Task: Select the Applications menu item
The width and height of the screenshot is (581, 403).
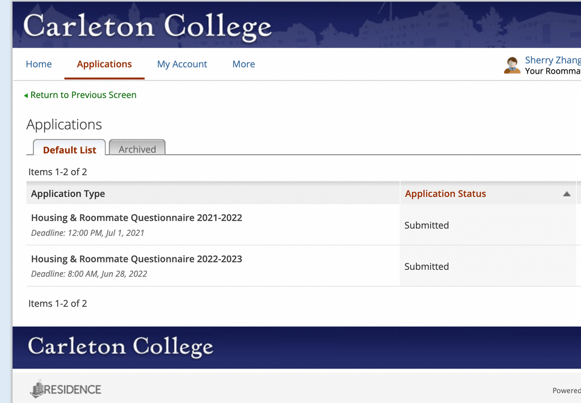Action: coord(104,64)
